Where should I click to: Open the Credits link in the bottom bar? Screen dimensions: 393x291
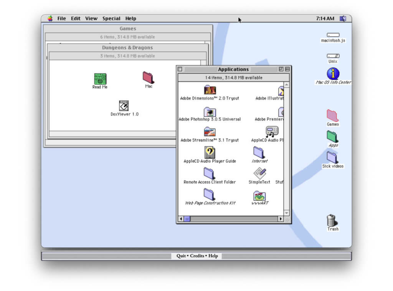(197, 256)
